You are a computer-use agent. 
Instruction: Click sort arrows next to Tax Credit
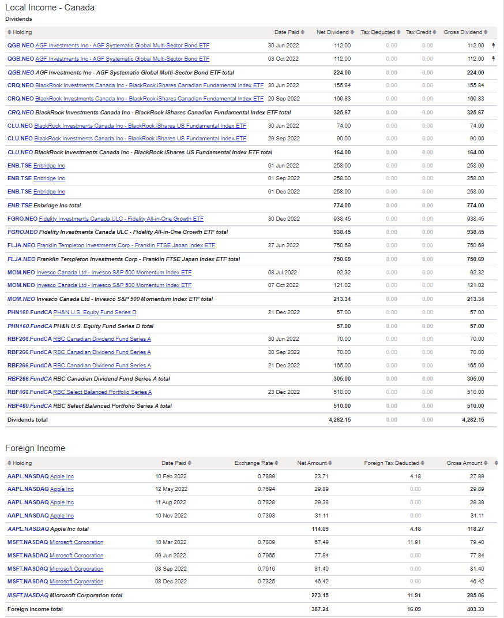coord(434,32)
